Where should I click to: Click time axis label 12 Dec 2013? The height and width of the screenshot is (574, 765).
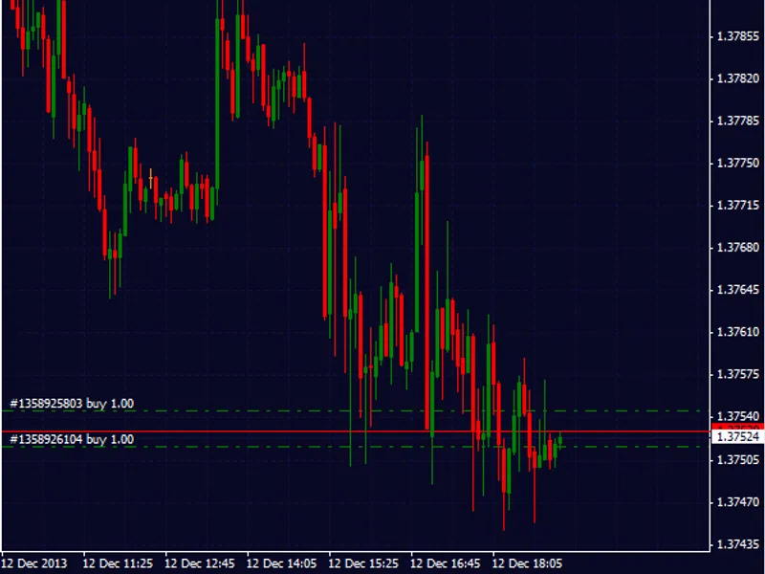(34, 563)
